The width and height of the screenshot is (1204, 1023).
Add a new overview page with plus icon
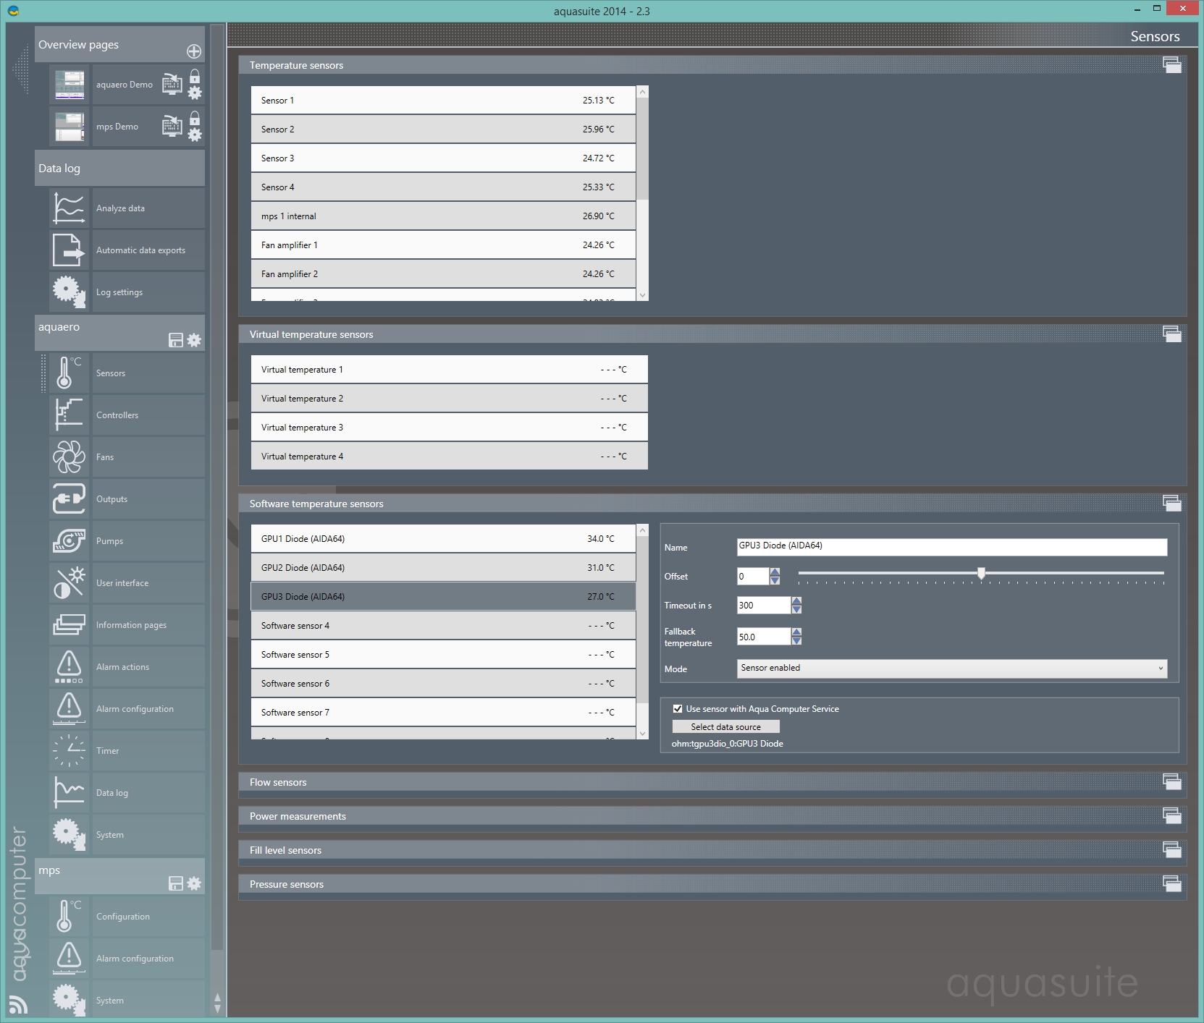tap(194, 51)
